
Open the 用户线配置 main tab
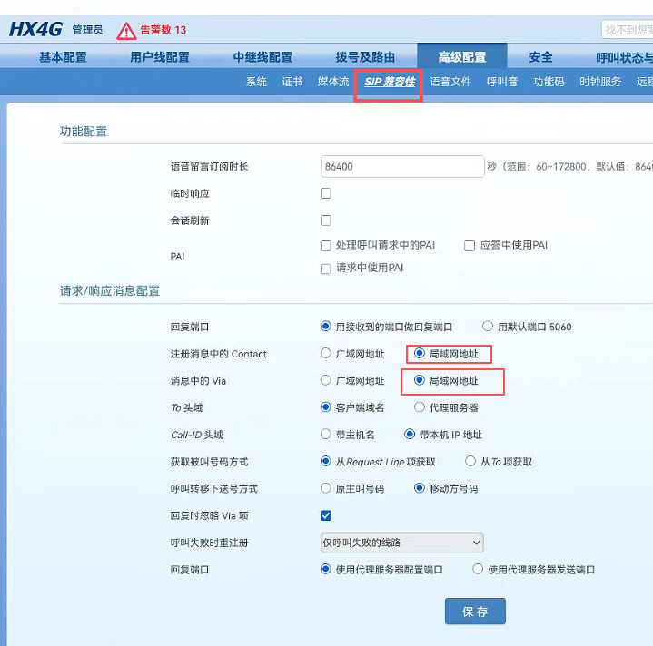tap(160, 57)
